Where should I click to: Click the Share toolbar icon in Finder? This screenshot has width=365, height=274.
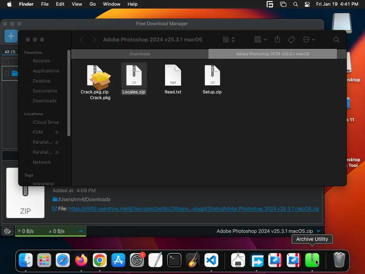(x=277, y=39)
